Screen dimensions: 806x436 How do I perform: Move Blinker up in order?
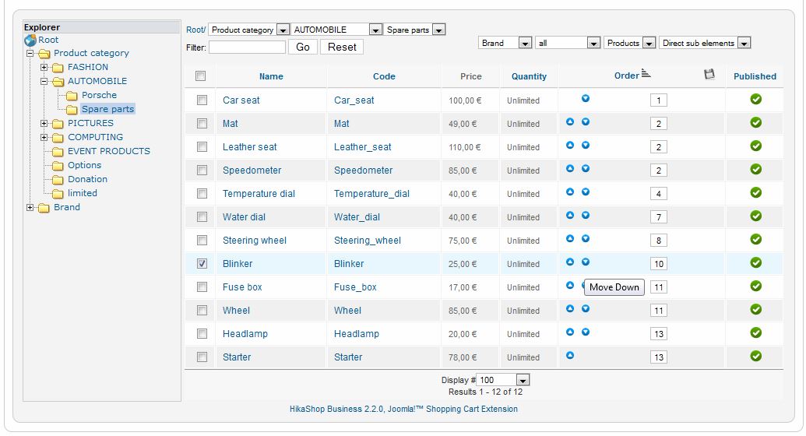[570, 262]
